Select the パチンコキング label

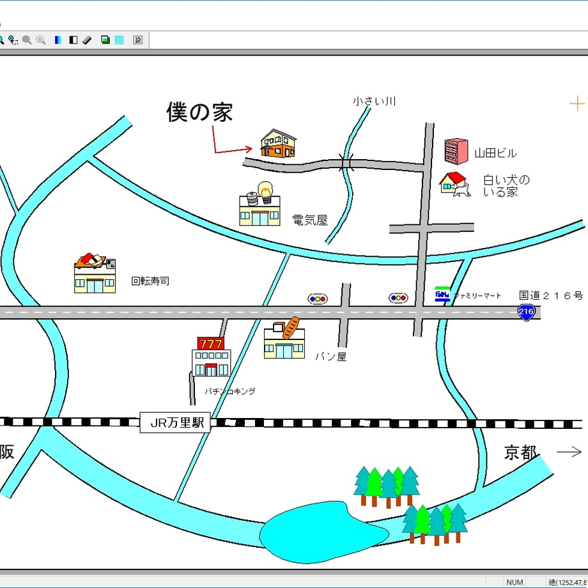230,391
